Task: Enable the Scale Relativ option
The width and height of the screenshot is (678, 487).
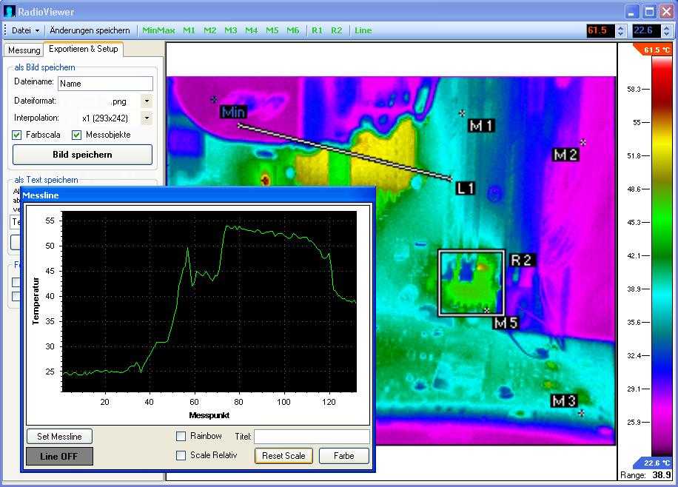Action: pyautogui.click(x=181, y=456)
